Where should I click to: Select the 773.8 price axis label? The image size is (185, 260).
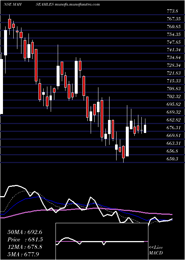(x=172, y=11)
